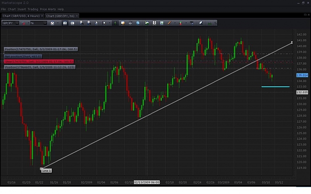Click the print icon in the toolbar

[130, 23]
